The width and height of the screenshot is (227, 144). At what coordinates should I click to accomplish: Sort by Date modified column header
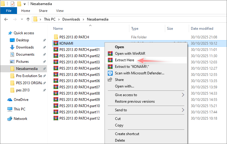(202, 29)
